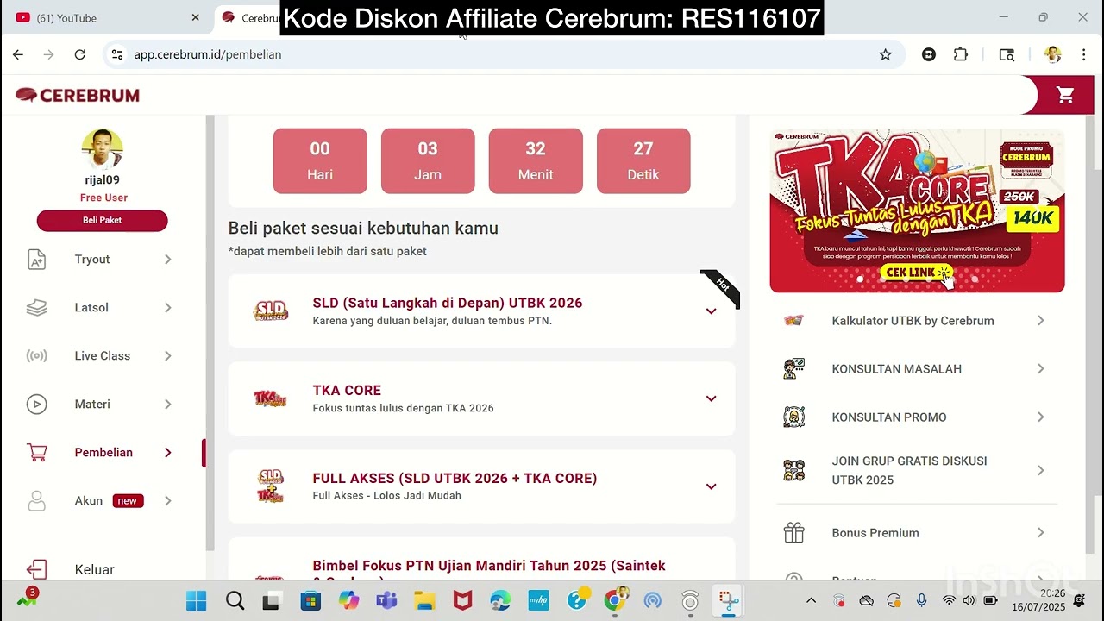View site information icon in address bar
Viewport: 1104px width, 621px height.
(x=117, y=54)
